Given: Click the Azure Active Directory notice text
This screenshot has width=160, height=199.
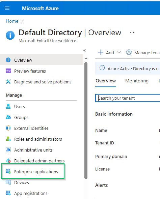Looking at the screenshot, I should (134, 69).
